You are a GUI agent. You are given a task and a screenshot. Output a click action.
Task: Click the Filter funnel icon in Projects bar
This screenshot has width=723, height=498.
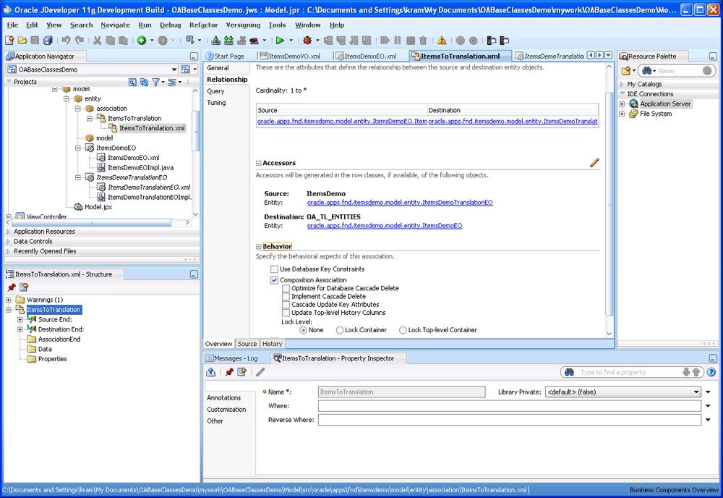(x=156, y=82)
